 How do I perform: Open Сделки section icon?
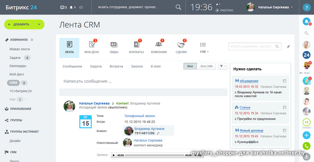(181, 44)
